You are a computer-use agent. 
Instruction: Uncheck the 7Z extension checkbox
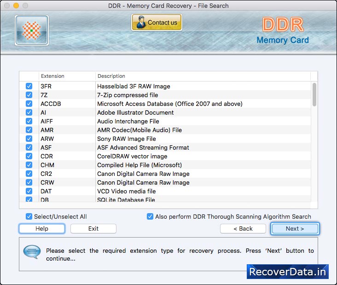coord(29,95)
